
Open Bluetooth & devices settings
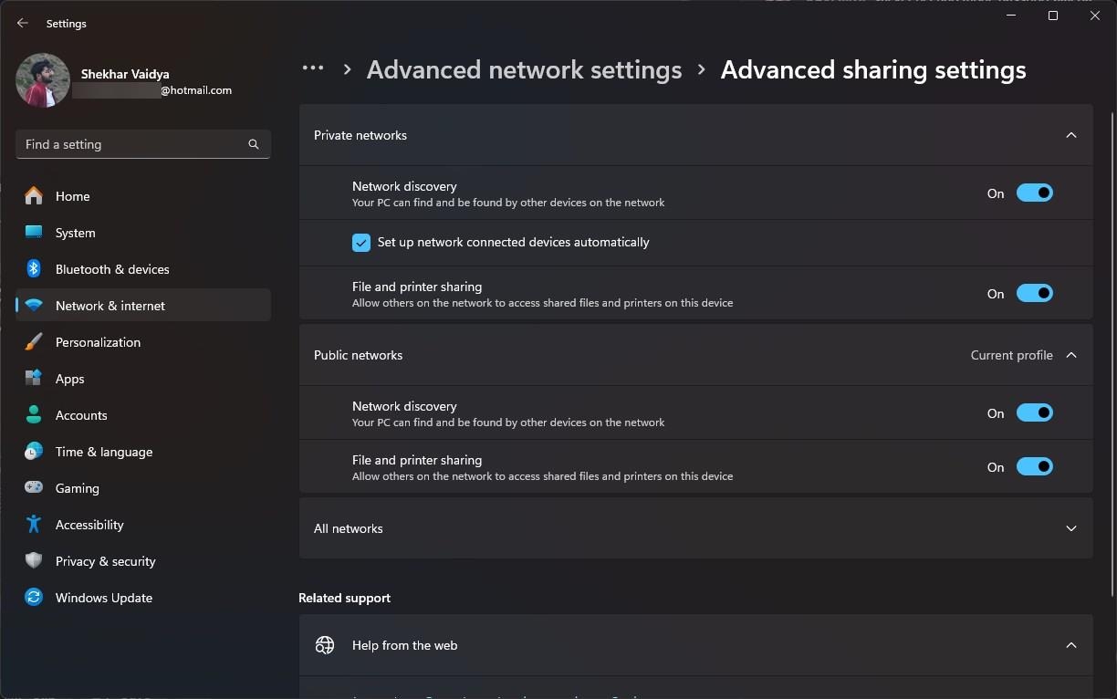pyautogui.click(x=111, y=268)
